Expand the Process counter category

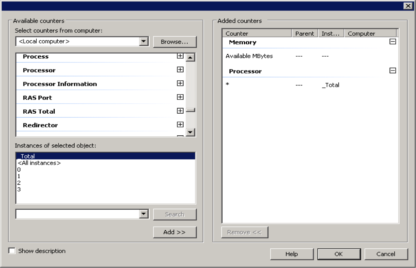180,56
